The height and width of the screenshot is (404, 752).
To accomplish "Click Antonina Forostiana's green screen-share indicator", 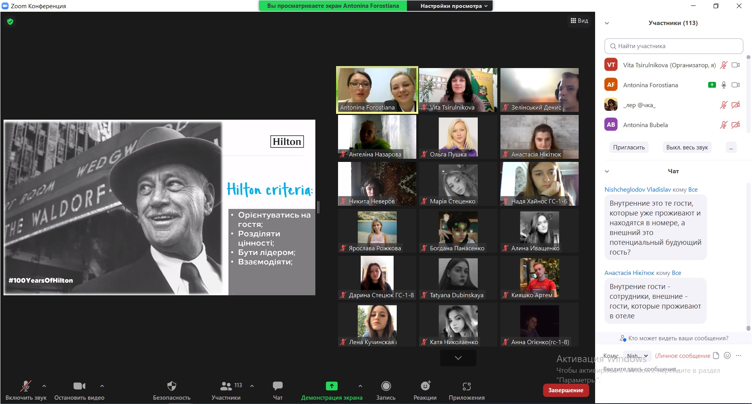I will coord(712,85).
